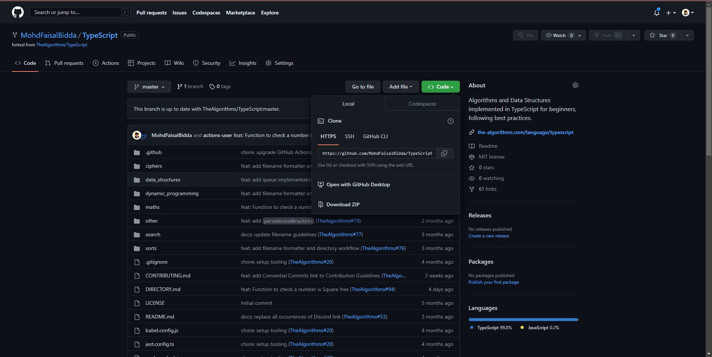Select the SSH clone tab
The height and width of the screenshot is (357, 712).
pos(349,136)
